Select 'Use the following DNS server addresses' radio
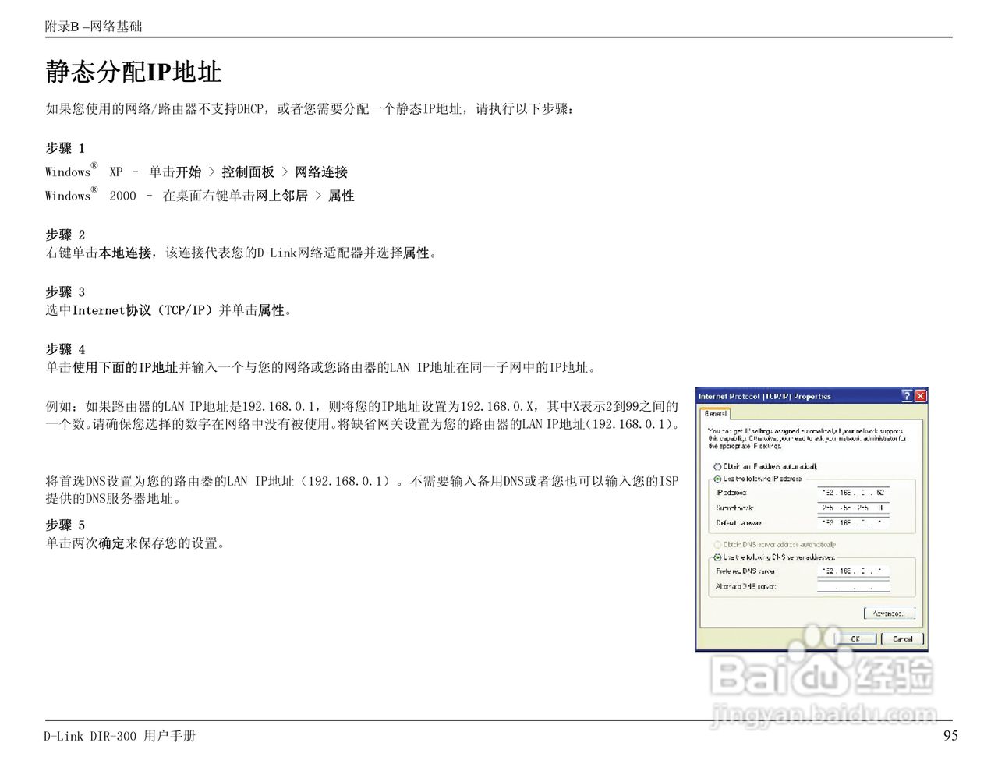 click(x=717, y=557)
